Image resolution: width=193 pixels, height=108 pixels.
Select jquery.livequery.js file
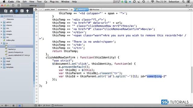(16, 52)
